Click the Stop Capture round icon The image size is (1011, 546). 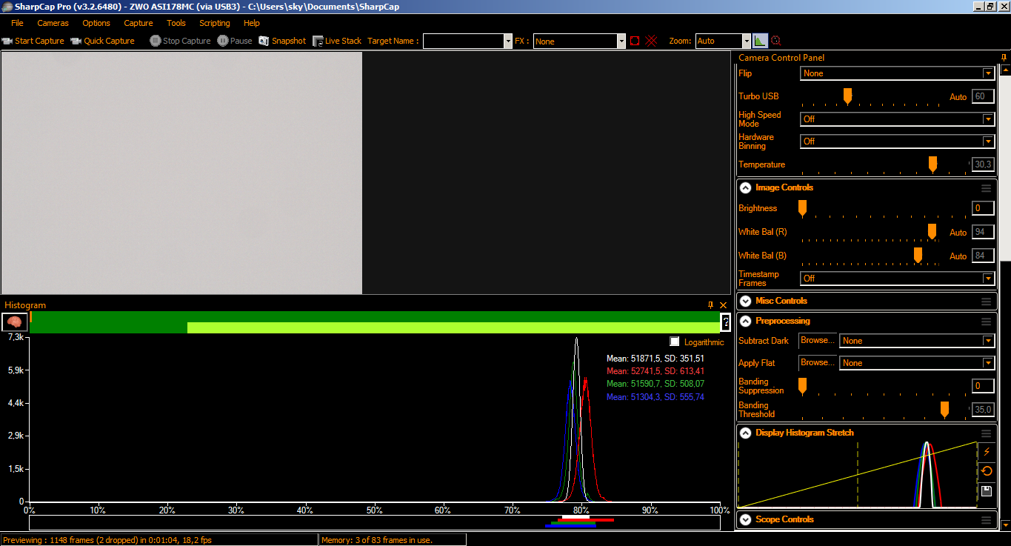click(x=156, y=41)
